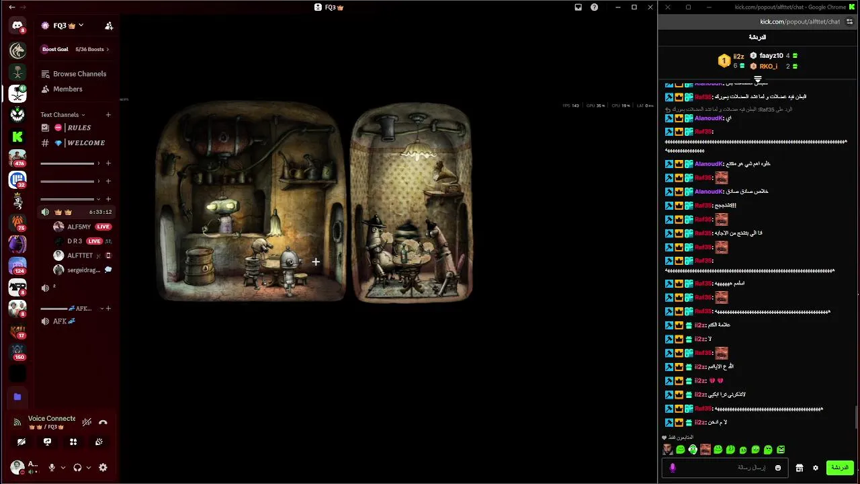Screen dimensions: 860x484
Task: Open the server with 124 badge
Action: [x=17, y=266]
